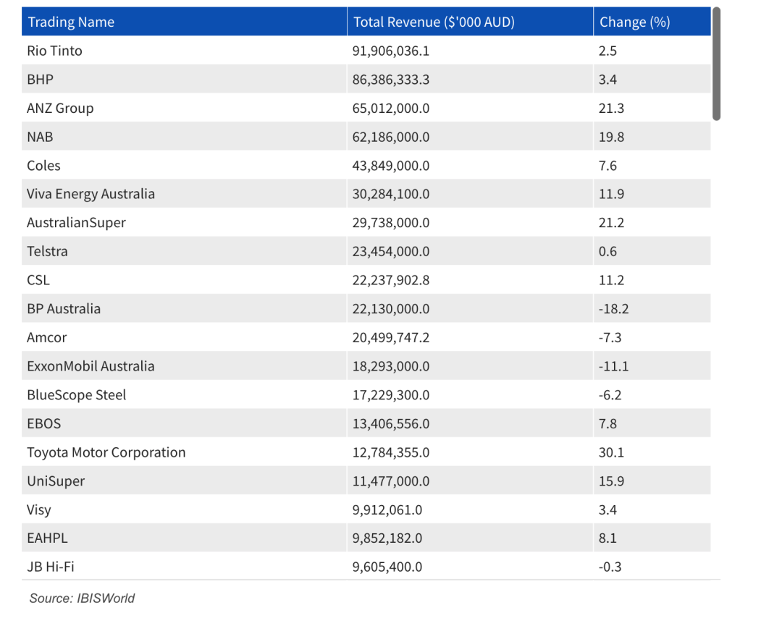The width and height of the screenshot is (782, 618).
Task: Select the Change (%) column header
Action: (652, 22)
